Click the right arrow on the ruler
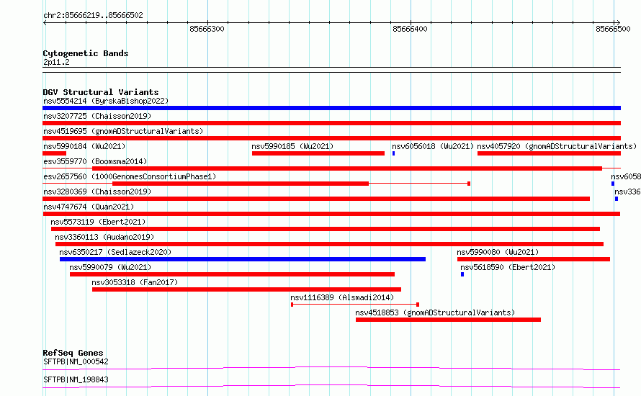This screenshot has width=641, height=396. (x=618, y=23)
